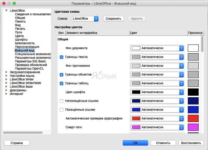Click the Вкл. column header

(61, 33)
